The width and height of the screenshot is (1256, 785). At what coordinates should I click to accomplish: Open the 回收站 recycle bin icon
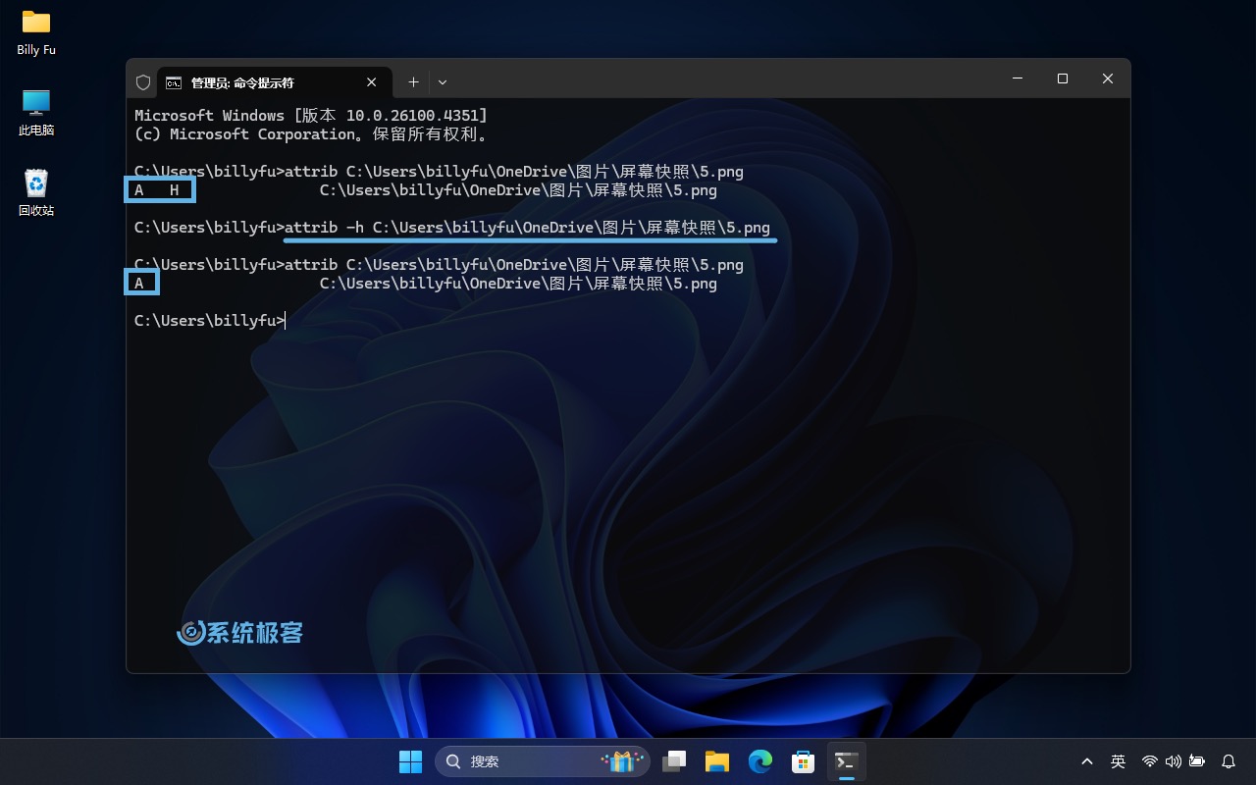pyautogui.click(x=36, y=192)
